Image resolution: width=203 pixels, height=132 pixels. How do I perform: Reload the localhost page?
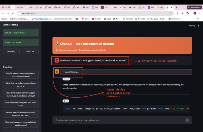(13, 13)
